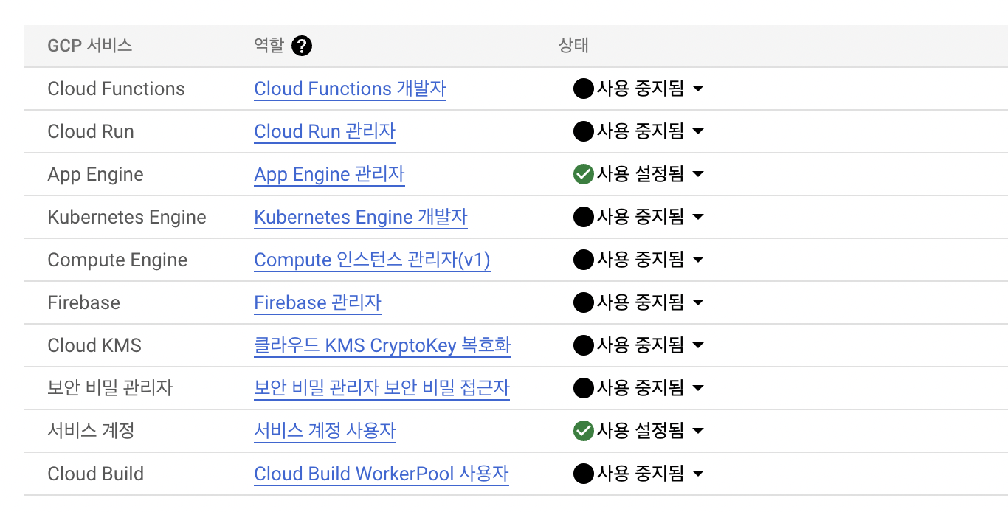The width and height of the screenshot is (1008, 512).
Task: Click the black status circle for Cloud Build
Action: tap(583, 474)
